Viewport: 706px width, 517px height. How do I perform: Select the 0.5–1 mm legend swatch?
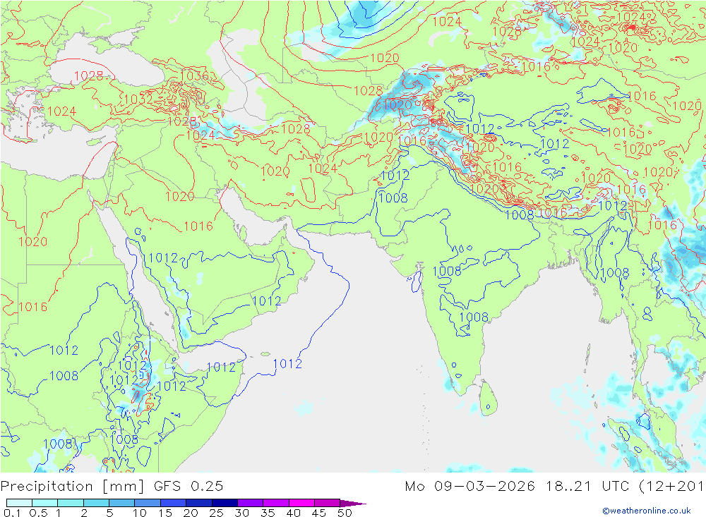[44, 503]
